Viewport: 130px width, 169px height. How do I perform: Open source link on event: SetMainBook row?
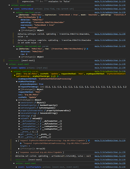click(110, 9)
